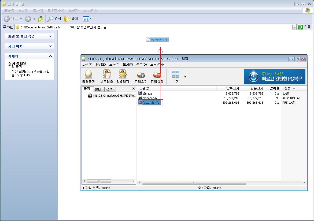The image size is (314, 221).
Task: Click the file list horizontal scrollbar
Action: pyautogui.click(x=194, y=183)
